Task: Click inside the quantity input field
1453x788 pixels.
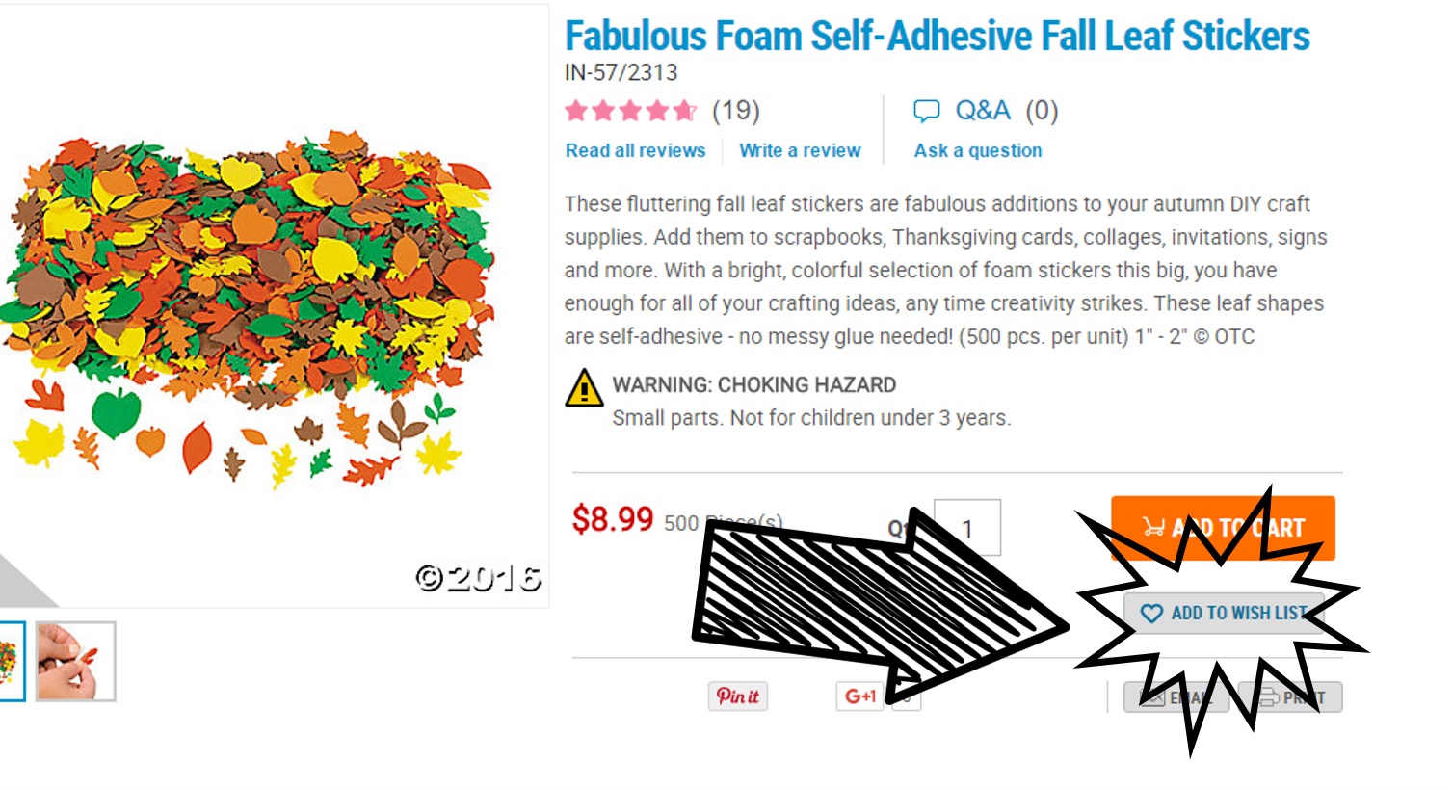Action: pyautogui.click(x=969, y=526)
